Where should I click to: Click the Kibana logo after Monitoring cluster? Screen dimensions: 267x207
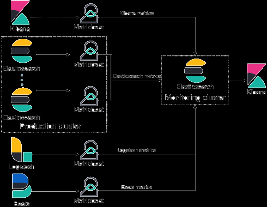tap(256, 76)
